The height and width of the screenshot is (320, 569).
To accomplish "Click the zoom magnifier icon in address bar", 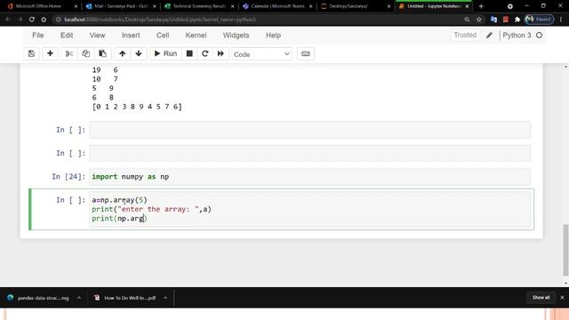I will pyautogui.click(x=467, y=20).
